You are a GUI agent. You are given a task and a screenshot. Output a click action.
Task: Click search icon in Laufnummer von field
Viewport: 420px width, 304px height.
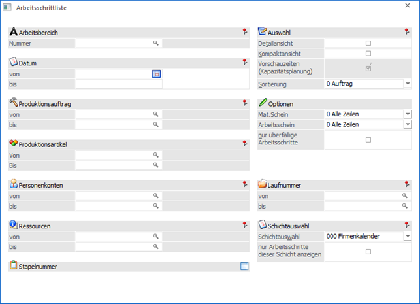click(x=405, y=195)
